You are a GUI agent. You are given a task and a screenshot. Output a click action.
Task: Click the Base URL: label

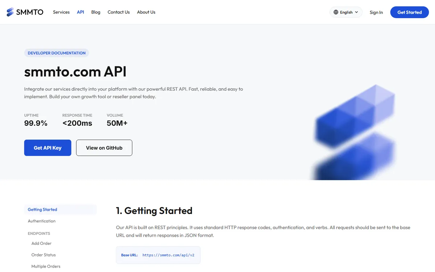129,255
